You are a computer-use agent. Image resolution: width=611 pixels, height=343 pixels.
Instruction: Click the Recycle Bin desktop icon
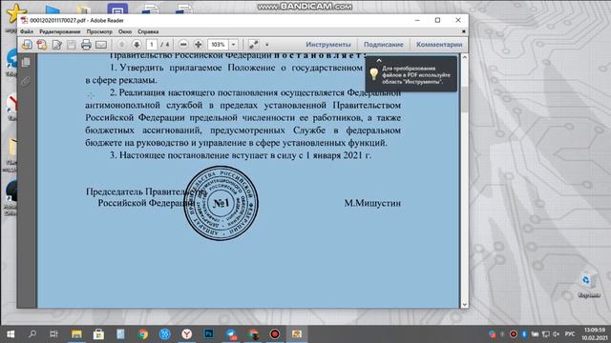click(x=588, y=285)
